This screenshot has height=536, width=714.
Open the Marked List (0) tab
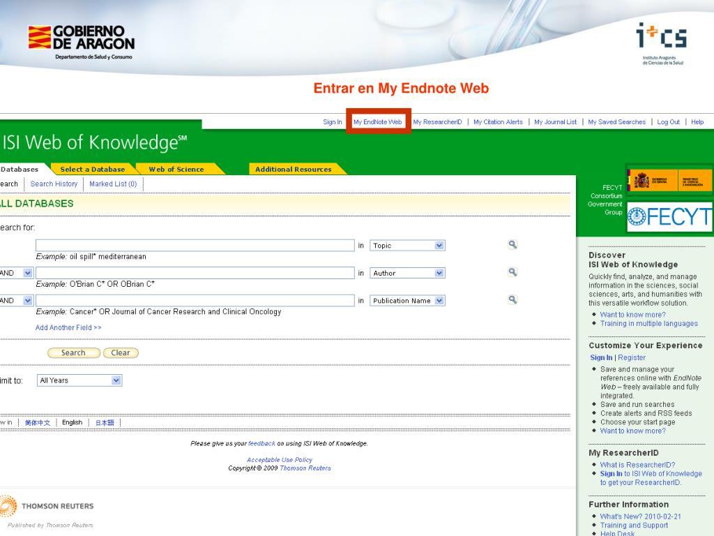113,184
